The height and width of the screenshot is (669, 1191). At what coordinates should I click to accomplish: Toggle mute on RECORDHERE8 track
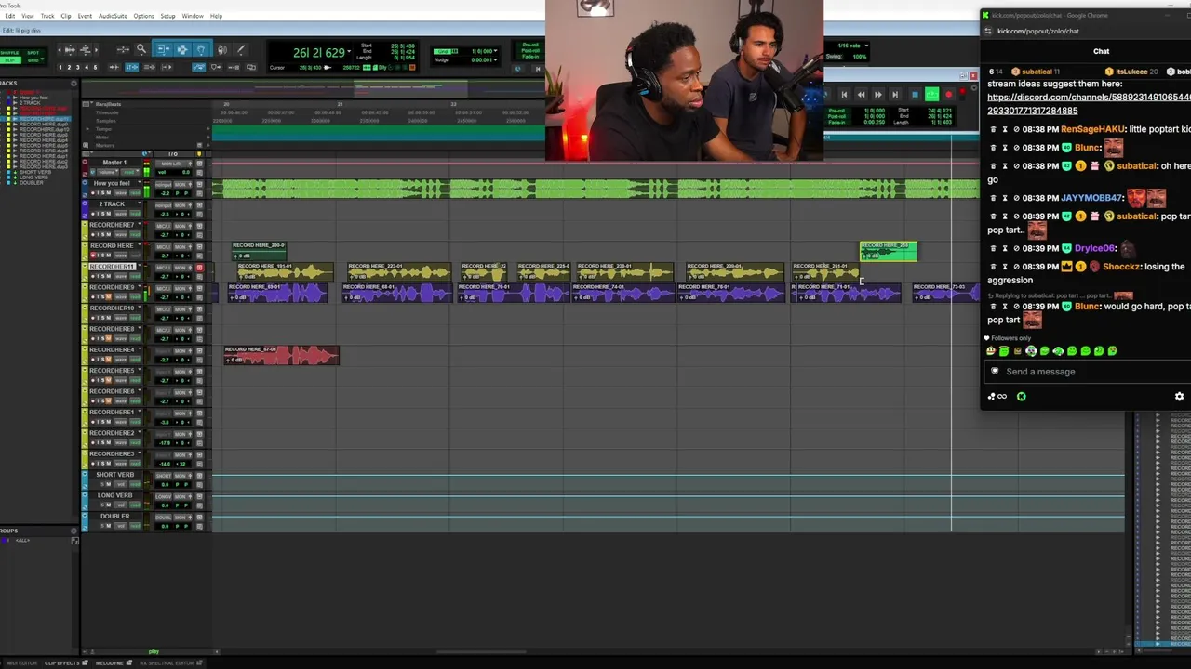(x=109, y=339)
